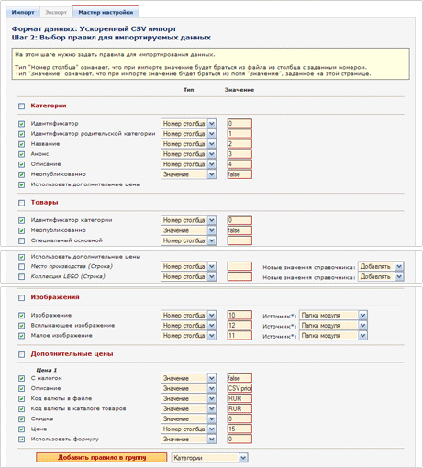Open type dropdown for Специальный основной
423x468 pixels.
(x=189, y=240)
